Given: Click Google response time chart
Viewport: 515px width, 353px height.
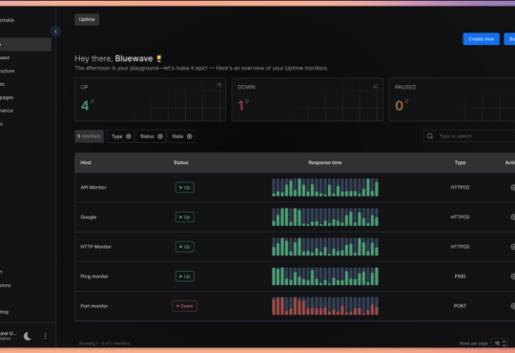Looking at the screenshot, I should [x=325, y=217].
